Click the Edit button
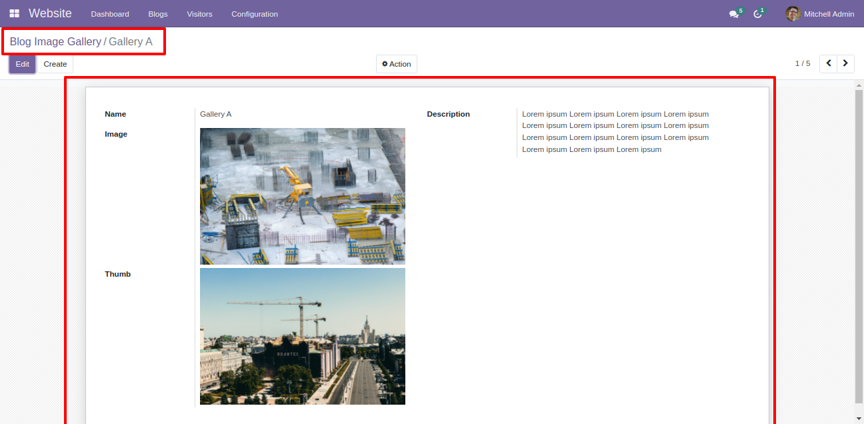This screenshot has width=864, height=424. pyautogui.click(x=23, y=64)
